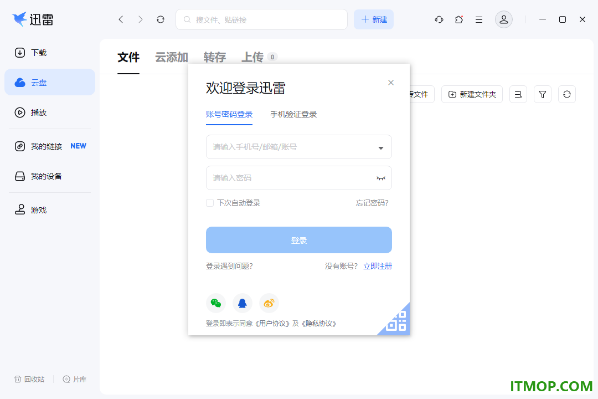Maximize the 迅雷 window
Screen dimensions: 598x399
tap(563, 19)
